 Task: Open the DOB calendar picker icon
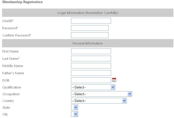(114, 80)
